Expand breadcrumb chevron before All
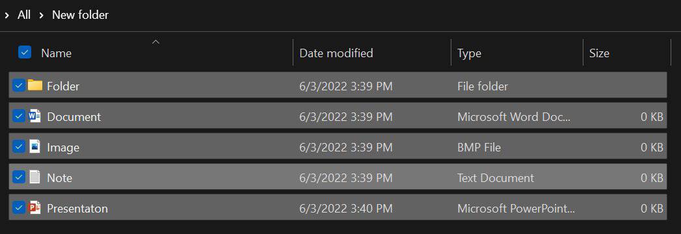The height and width of the screenshot is (234, 681). pyautogui.click(x=7, y=15)
